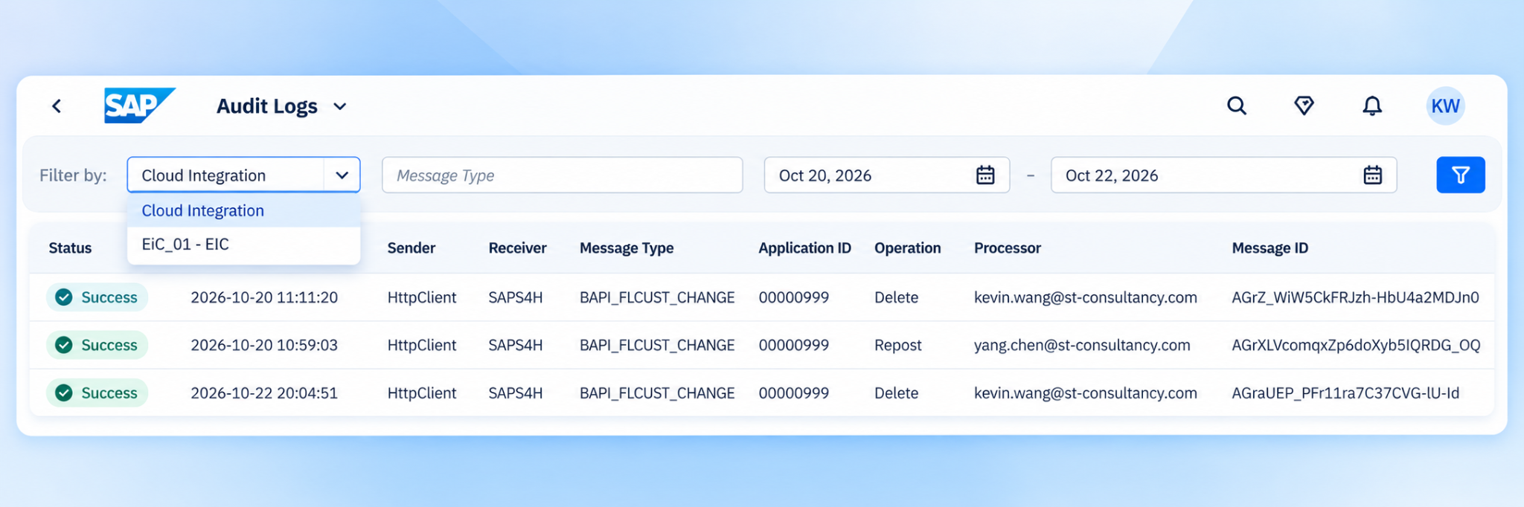Click SAPS4H receiver in 20:04:51 row

point(516,393)
